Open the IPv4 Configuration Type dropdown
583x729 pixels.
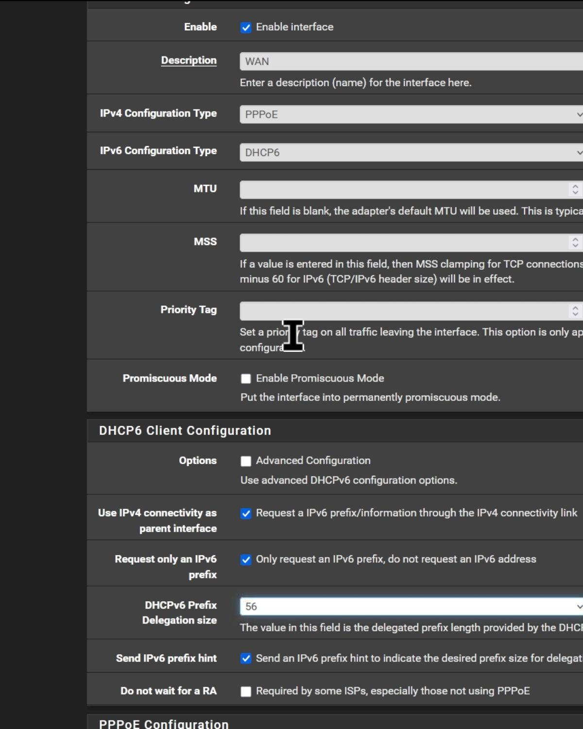[411, 114]
